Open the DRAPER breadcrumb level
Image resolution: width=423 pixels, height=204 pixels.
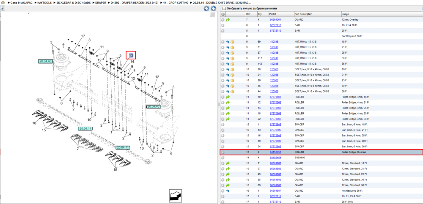click(x=101, y=3)
